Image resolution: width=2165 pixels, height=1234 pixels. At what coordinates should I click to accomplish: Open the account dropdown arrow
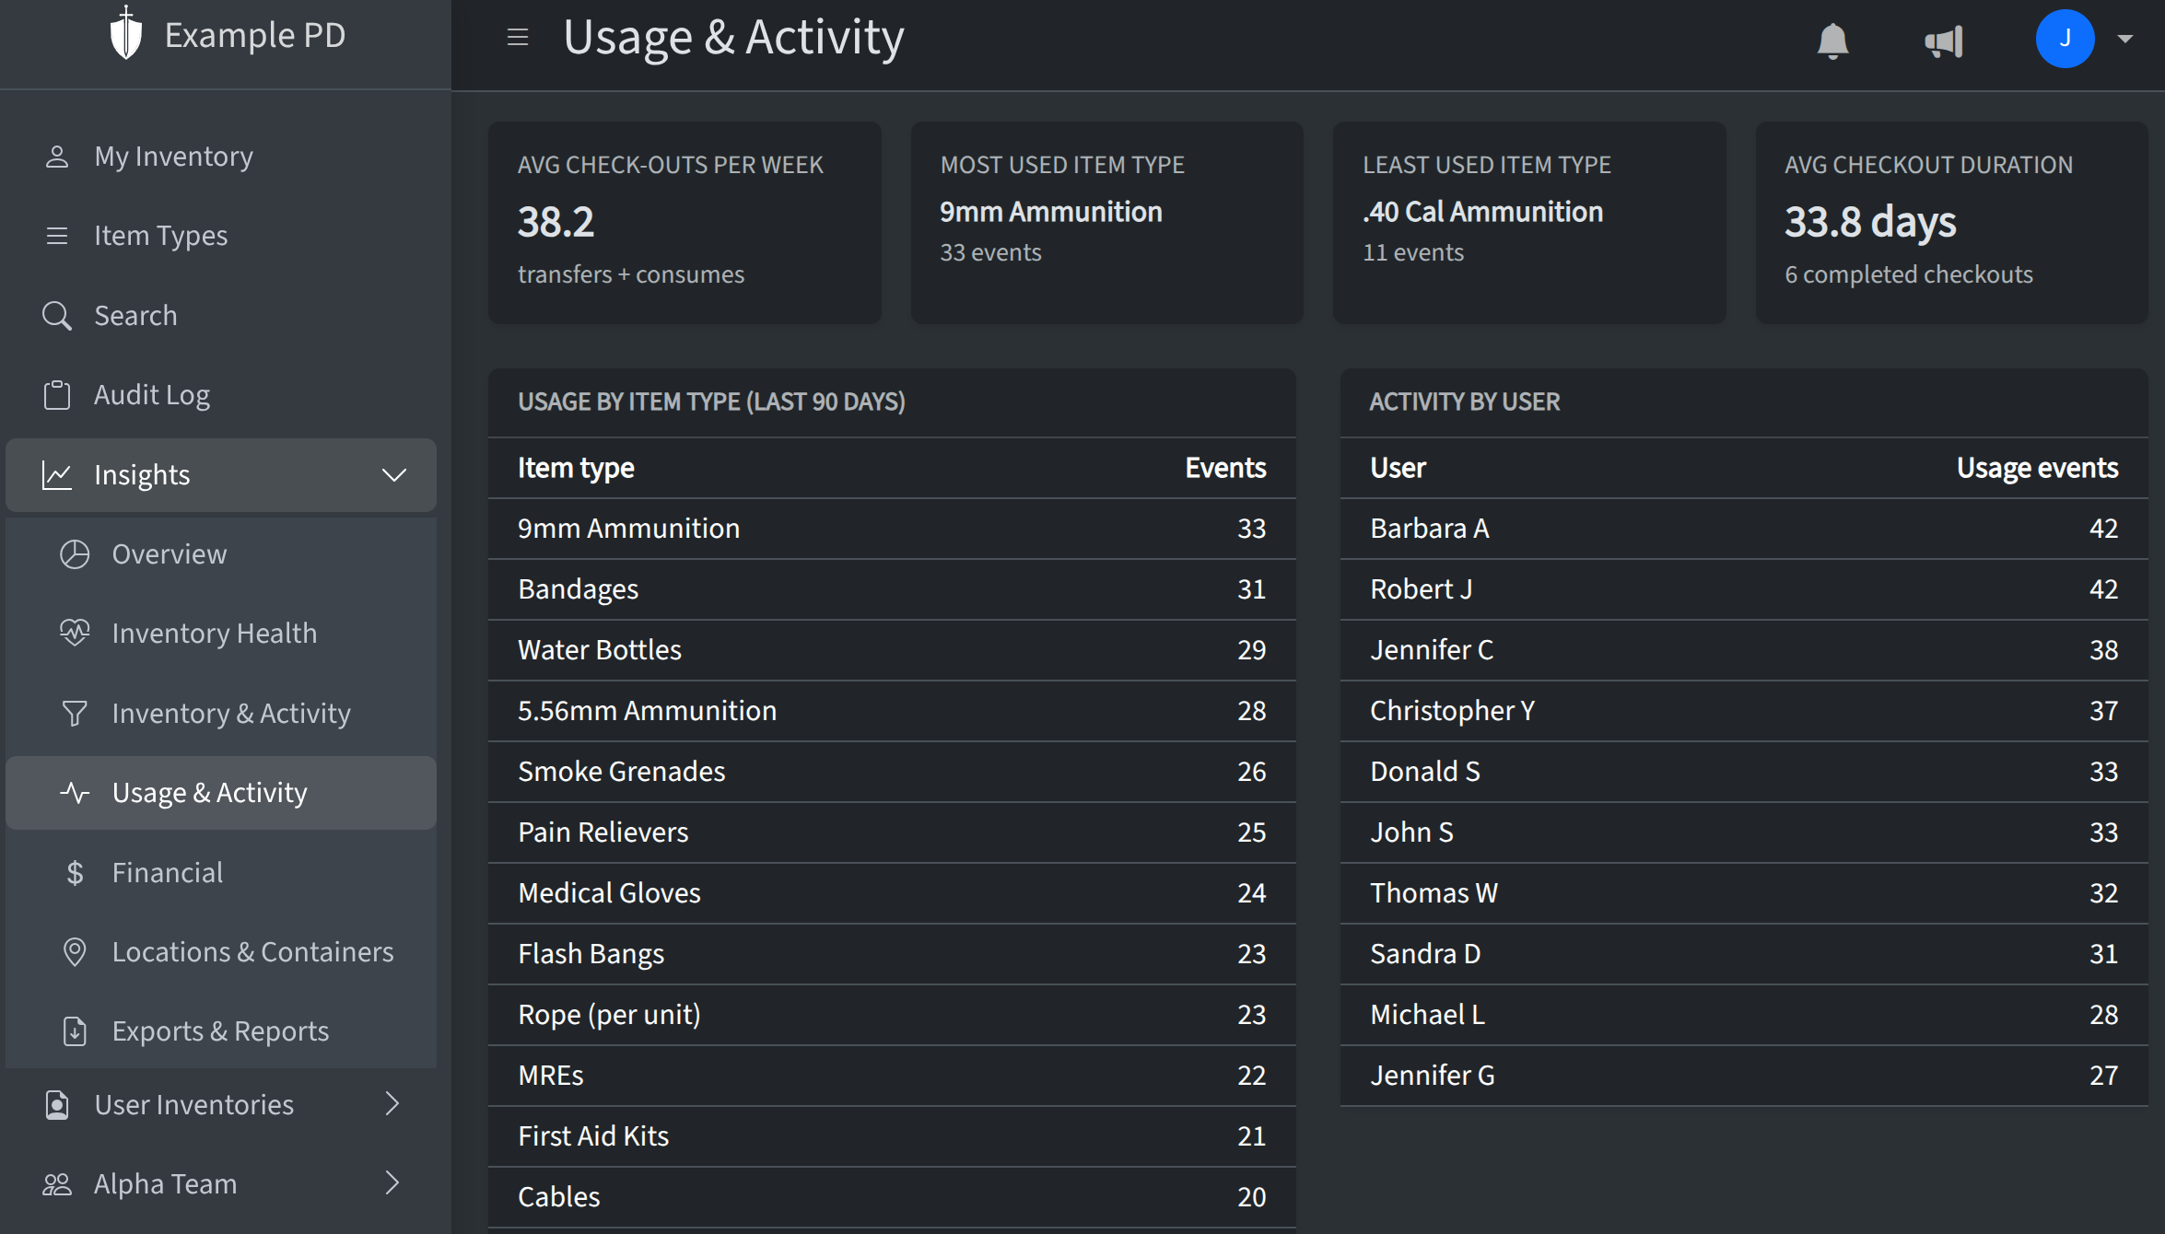click(2125, 39)
